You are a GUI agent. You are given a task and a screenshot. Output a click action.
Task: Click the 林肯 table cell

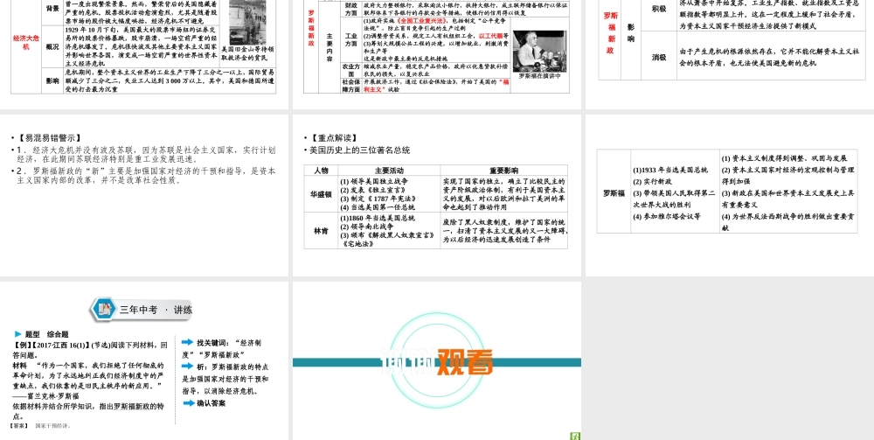pos(321,230)
